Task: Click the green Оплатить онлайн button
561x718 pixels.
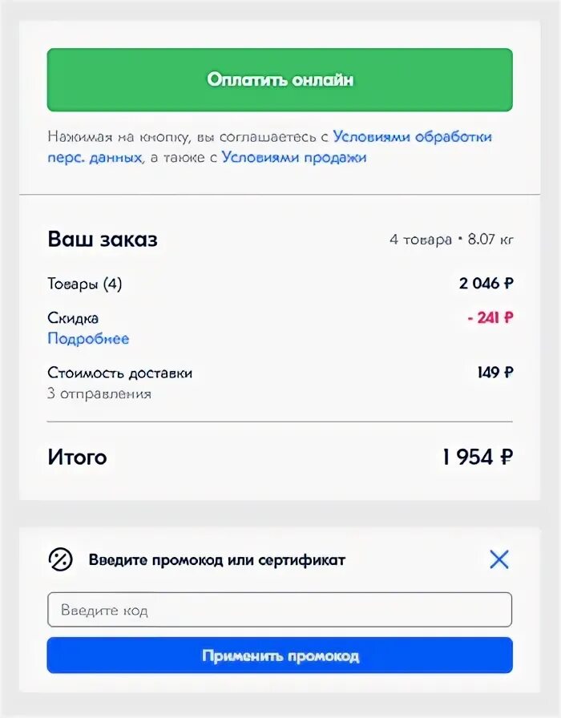Action: [280, 80]
